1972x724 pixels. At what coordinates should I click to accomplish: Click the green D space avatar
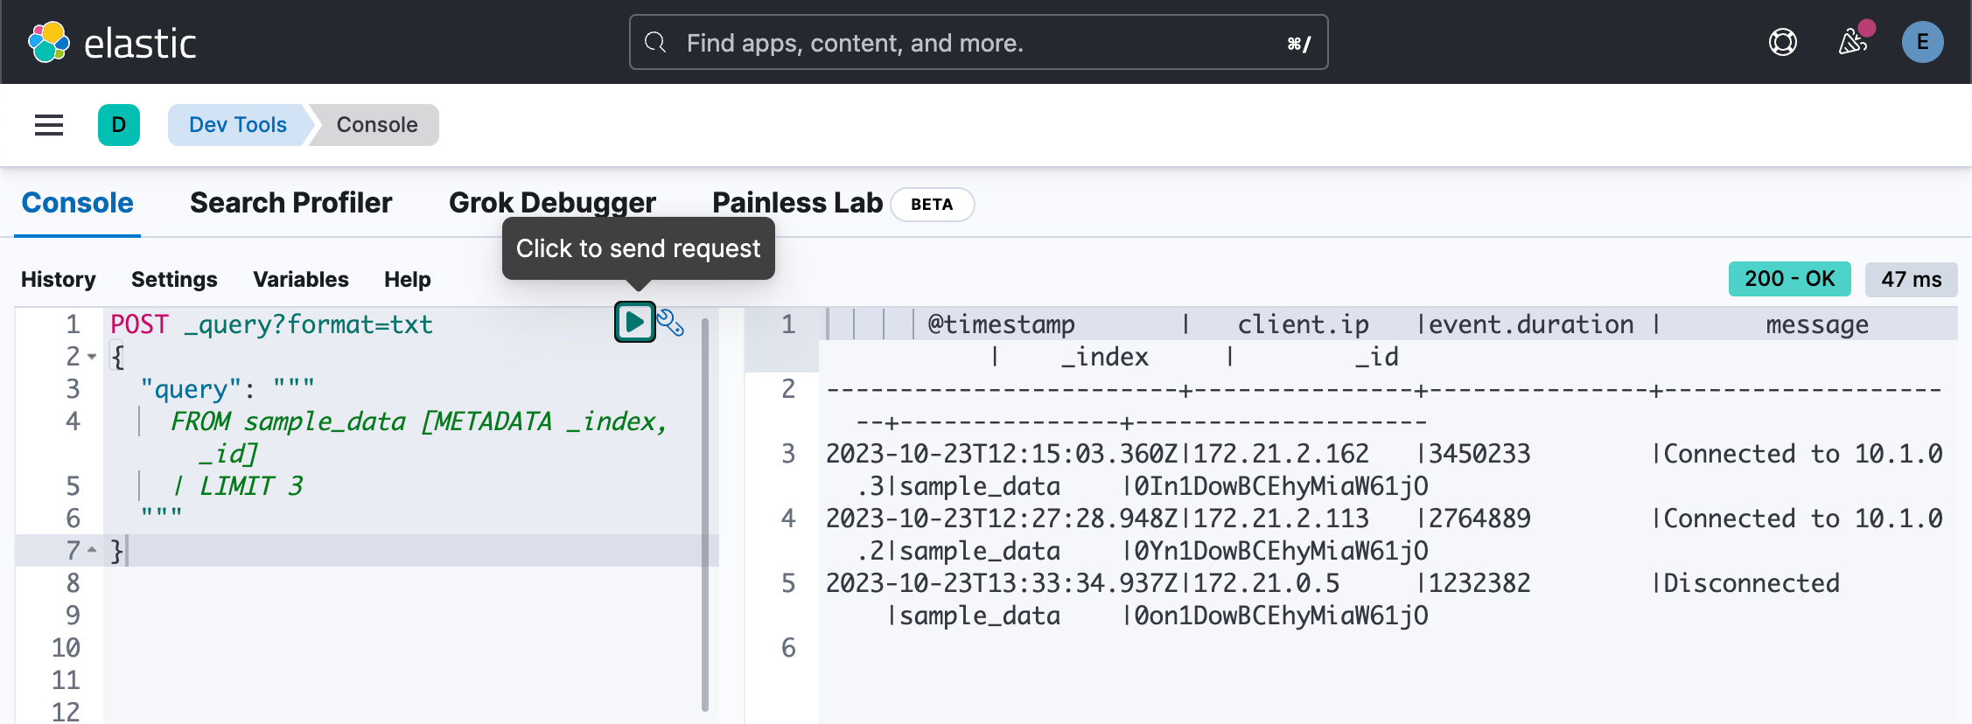(119, 125)
